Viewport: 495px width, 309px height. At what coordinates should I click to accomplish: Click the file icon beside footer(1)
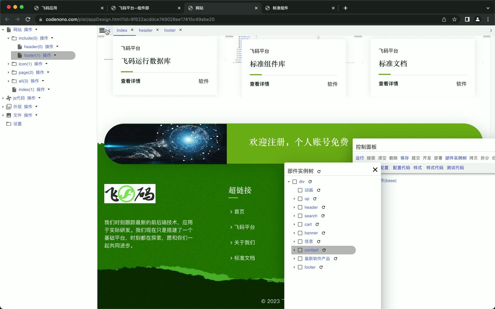19,55
